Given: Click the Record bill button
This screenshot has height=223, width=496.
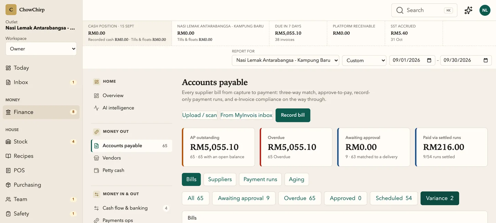Looking at the screenshot, I should click(293, 115).
